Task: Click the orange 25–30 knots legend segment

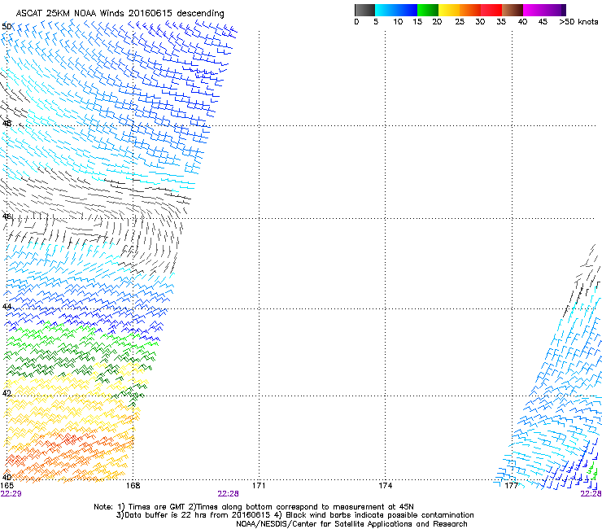Action: (470, 10)
